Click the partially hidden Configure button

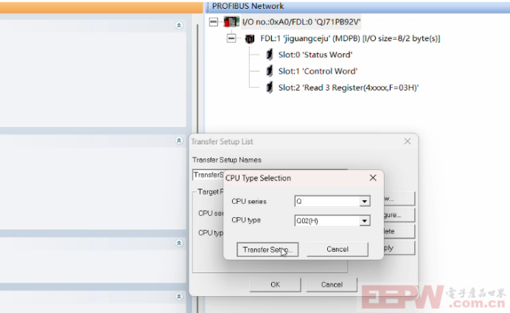[x=399, y=215]
